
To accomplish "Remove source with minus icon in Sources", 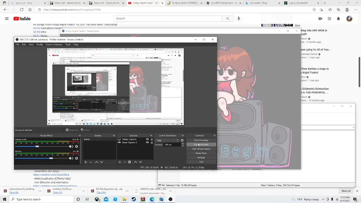I will click(125, 162).
